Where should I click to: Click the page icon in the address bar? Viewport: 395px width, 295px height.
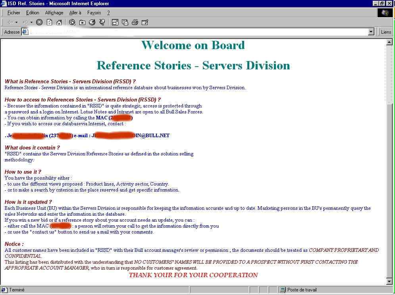25,32
